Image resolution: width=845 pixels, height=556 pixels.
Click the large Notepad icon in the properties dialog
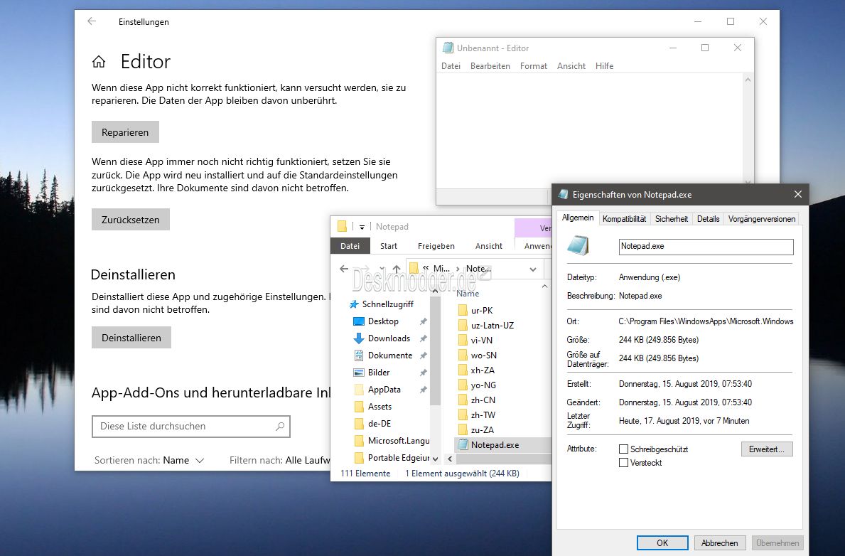578,246
